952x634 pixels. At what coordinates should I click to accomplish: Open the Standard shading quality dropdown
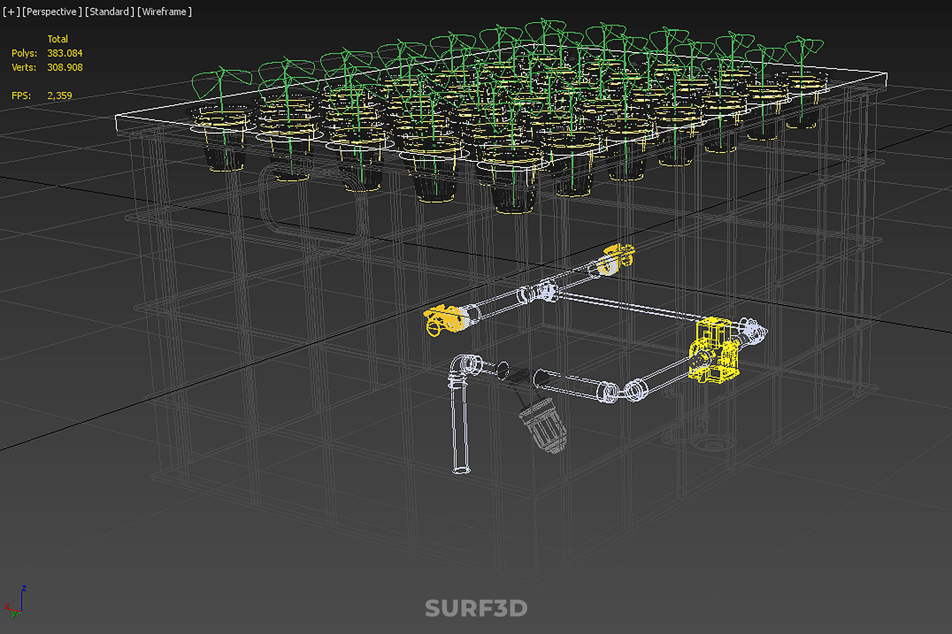(x=109, y=11)
